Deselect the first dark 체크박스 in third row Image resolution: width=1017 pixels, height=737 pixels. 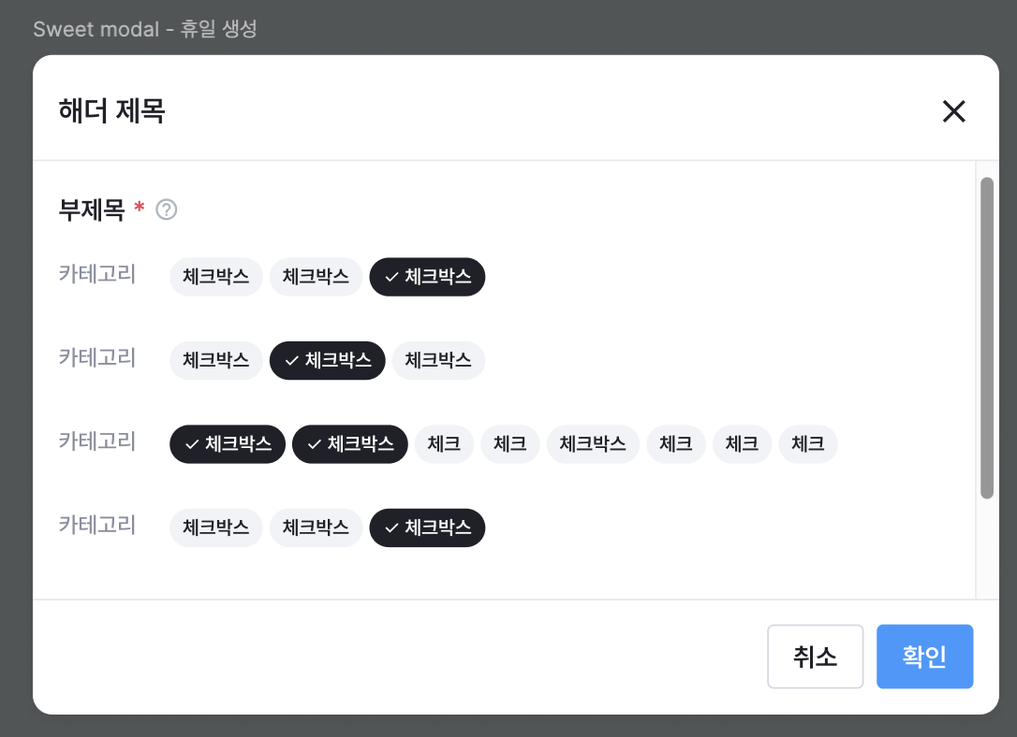[x=227, y=444]
